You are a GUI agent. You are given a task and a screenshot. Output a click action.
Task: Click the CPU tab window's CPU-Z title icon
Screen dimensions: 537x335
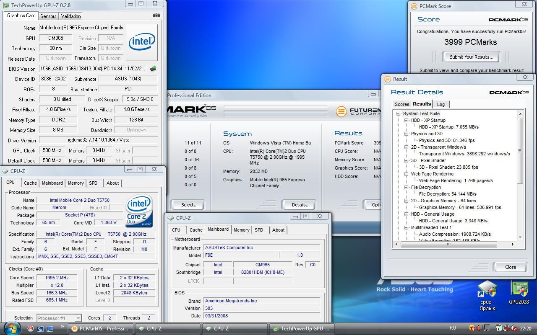tap(5, 171)
